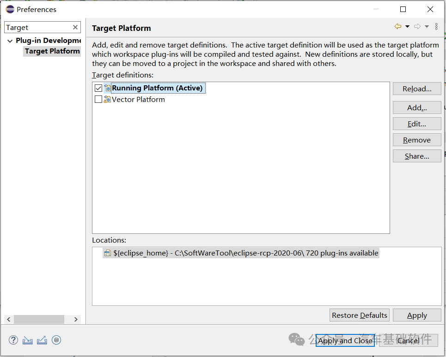
Task: Click the Export preferences icon
Action: 42,340
